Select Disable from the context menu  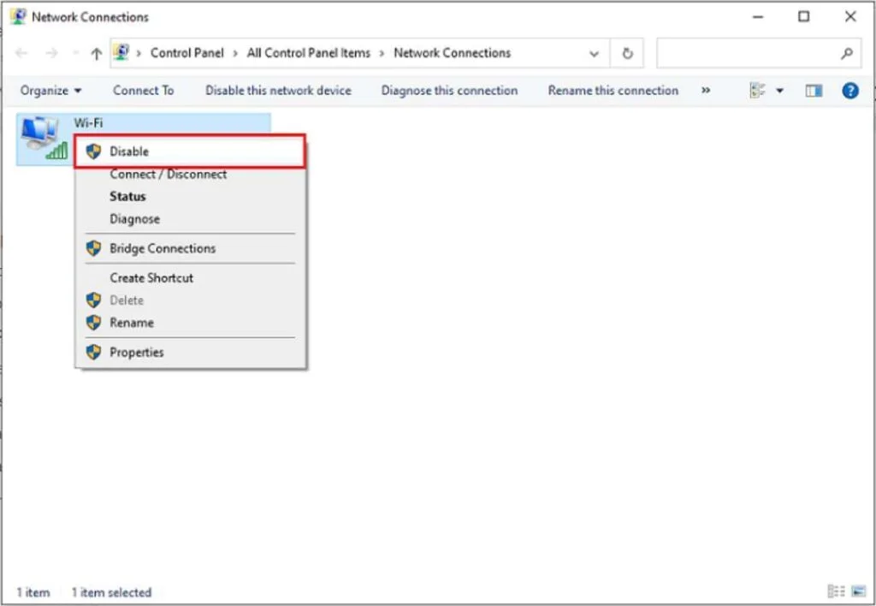point(129,151)
